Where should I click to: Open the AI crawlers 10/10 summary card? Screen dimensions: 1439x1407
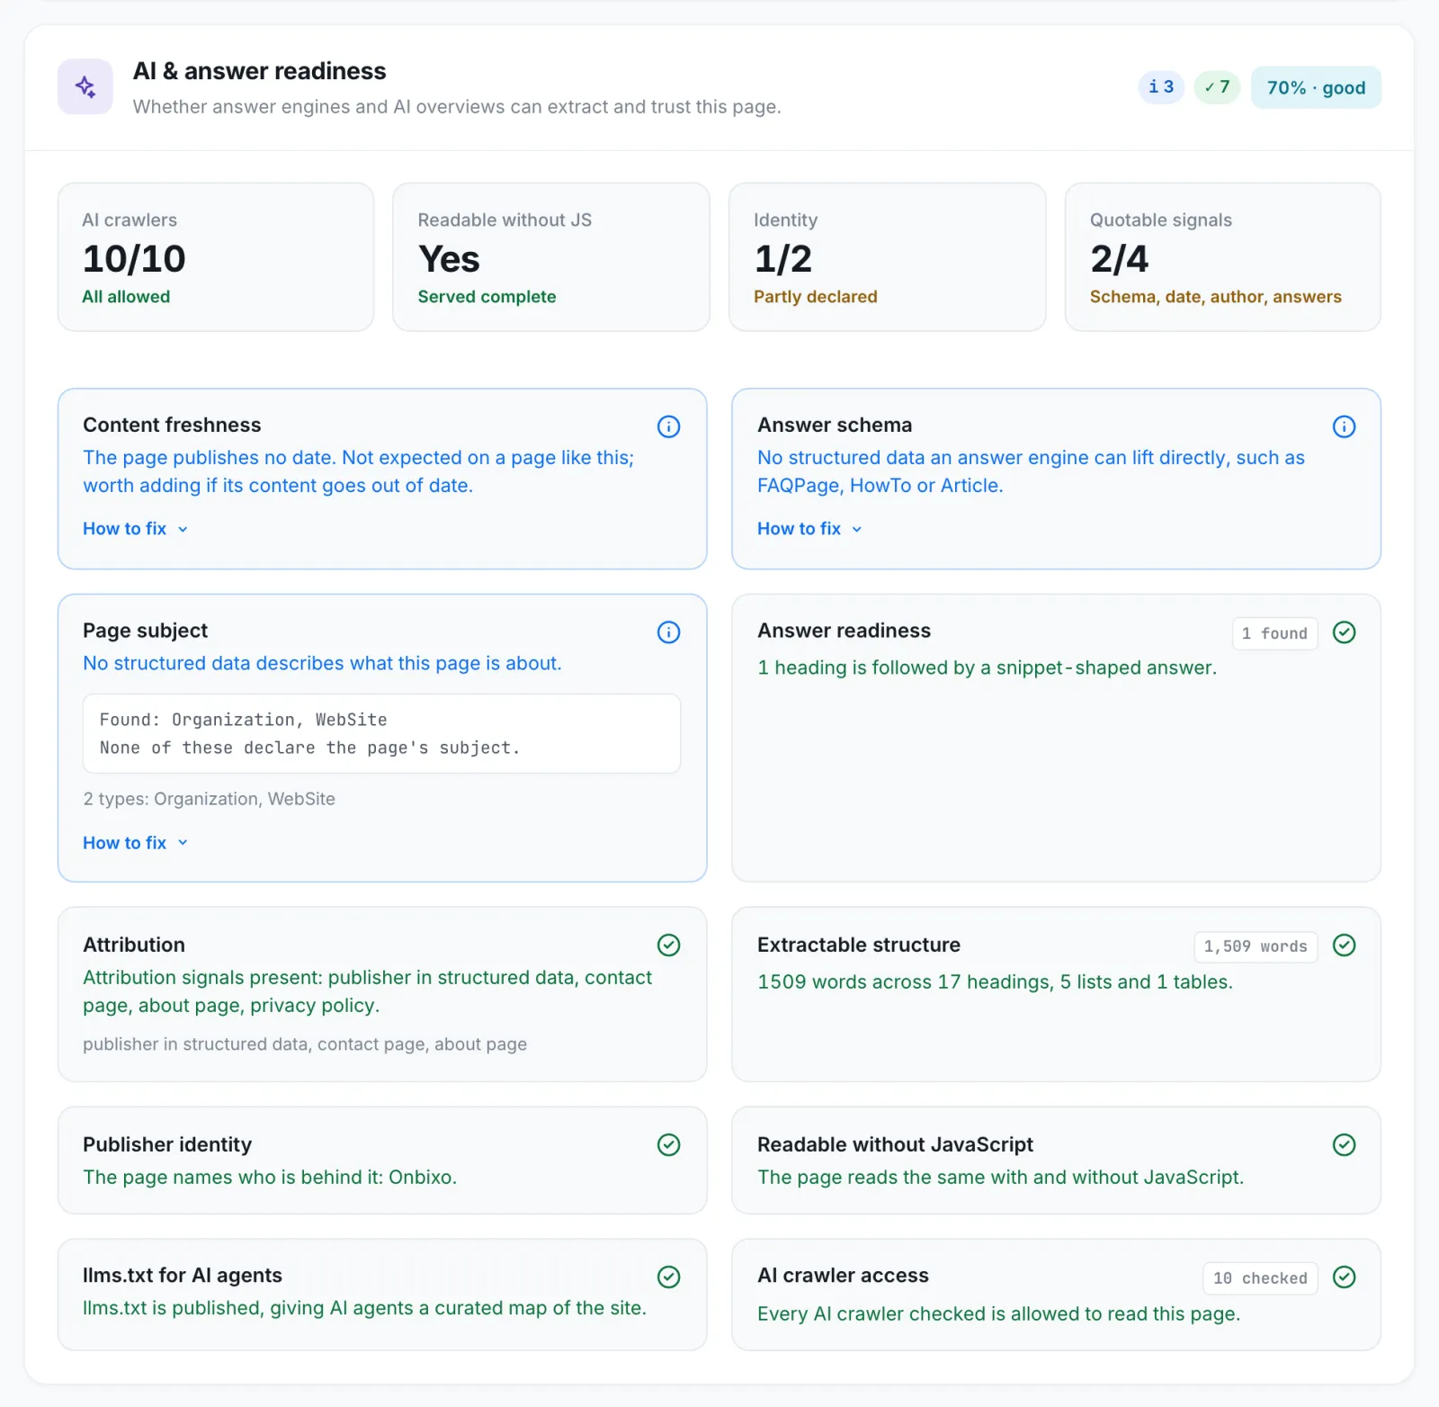tap(216, 257)
